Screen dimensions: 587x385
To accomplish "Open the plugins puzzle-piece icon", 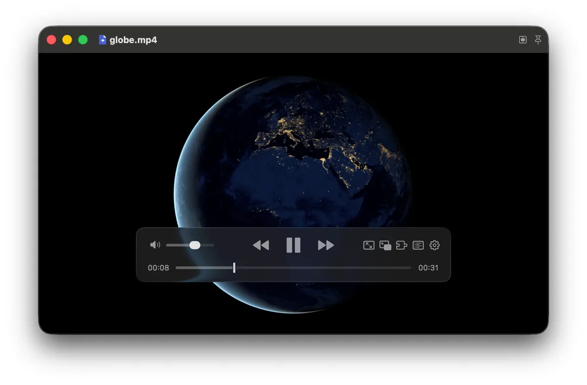I will tap(402, 245).
